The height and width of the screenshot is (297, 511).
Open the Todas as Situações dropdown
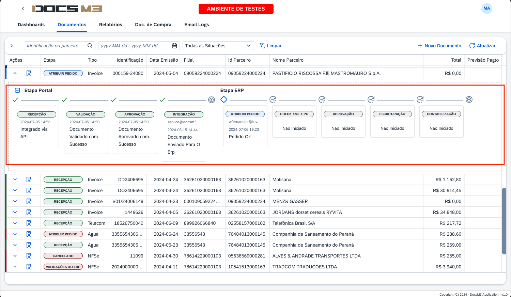218,45
